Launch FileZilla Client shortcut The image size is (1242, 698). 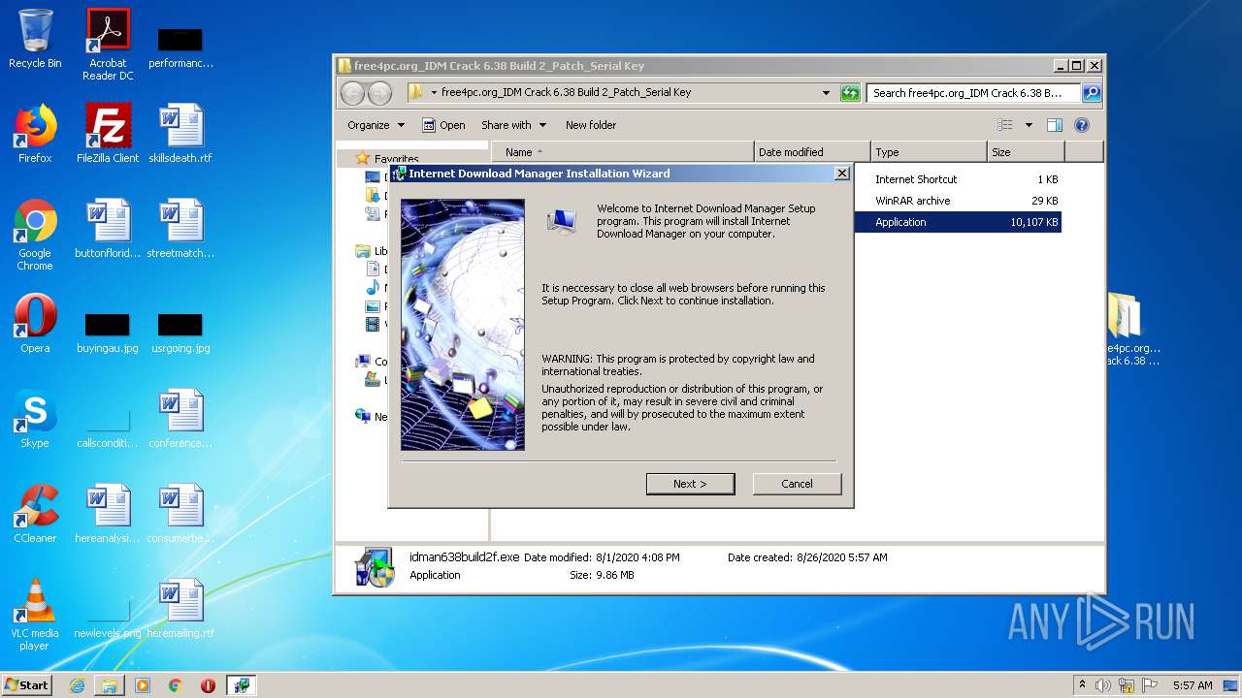108,134
